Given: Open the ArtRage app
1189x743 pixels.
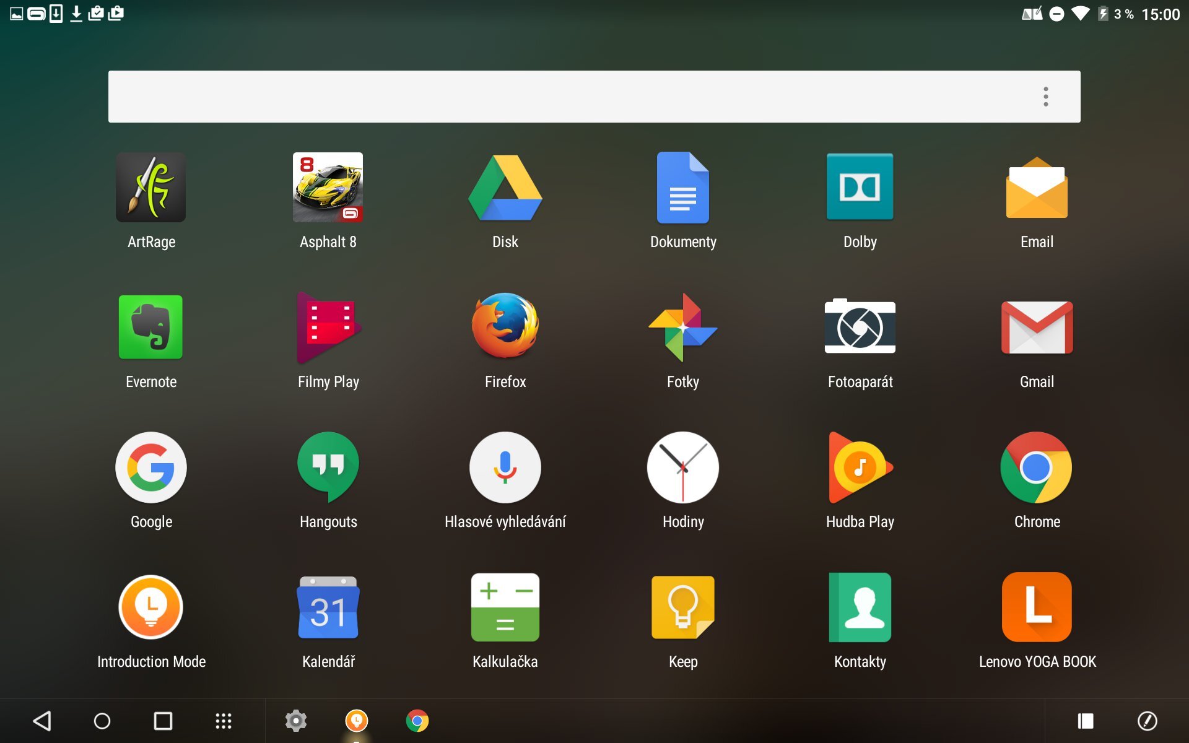Looking at the screenshot, I should click(x=150, y=187).
